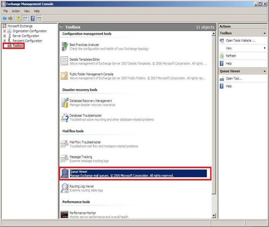The width and height of the screenshot is (269, 227).
Task: Click the vertical scrollbar thumb in Toolbox
Action: pyautogui.click(x=214, y=115)
